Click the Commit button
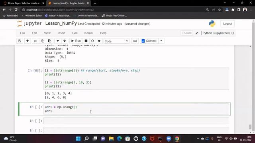Screen dimensions: 255x143 (x=149, y=41)
